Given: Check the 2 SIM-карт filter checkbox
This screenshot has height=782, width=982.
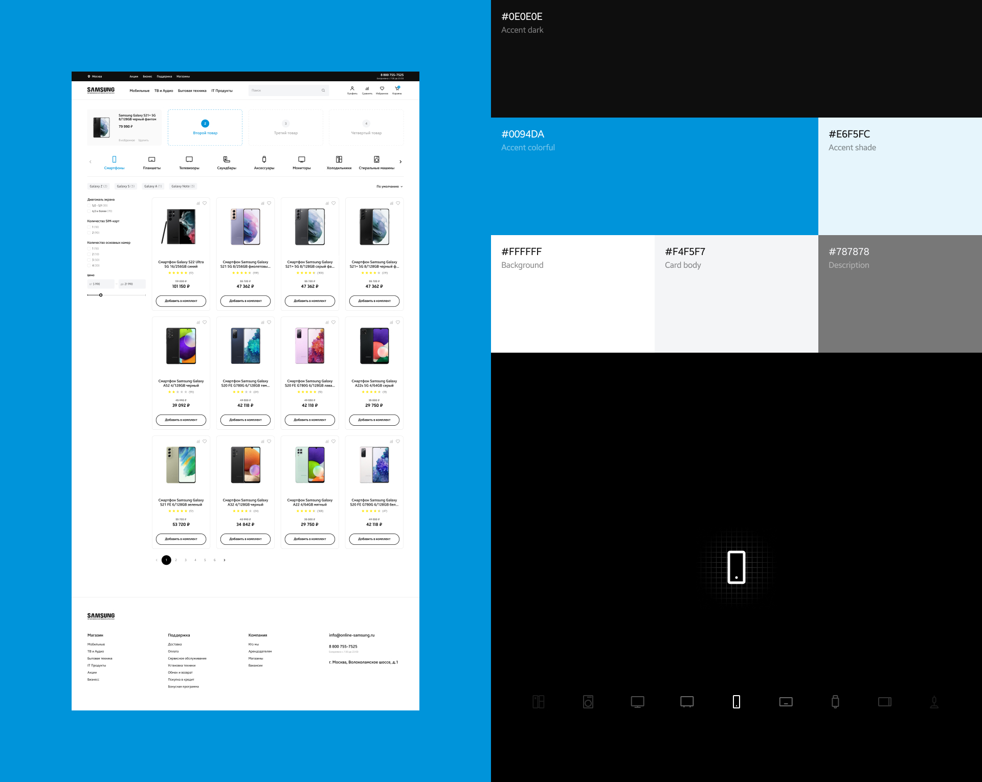Looking at the screenshot, I should click(89, 233).
